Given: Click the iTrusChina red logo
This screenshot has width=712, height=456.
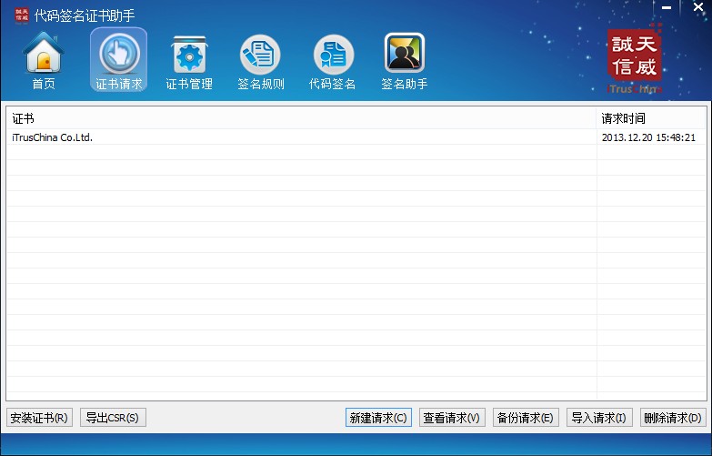Looking at the screenshot, I should tap(635, 58).
